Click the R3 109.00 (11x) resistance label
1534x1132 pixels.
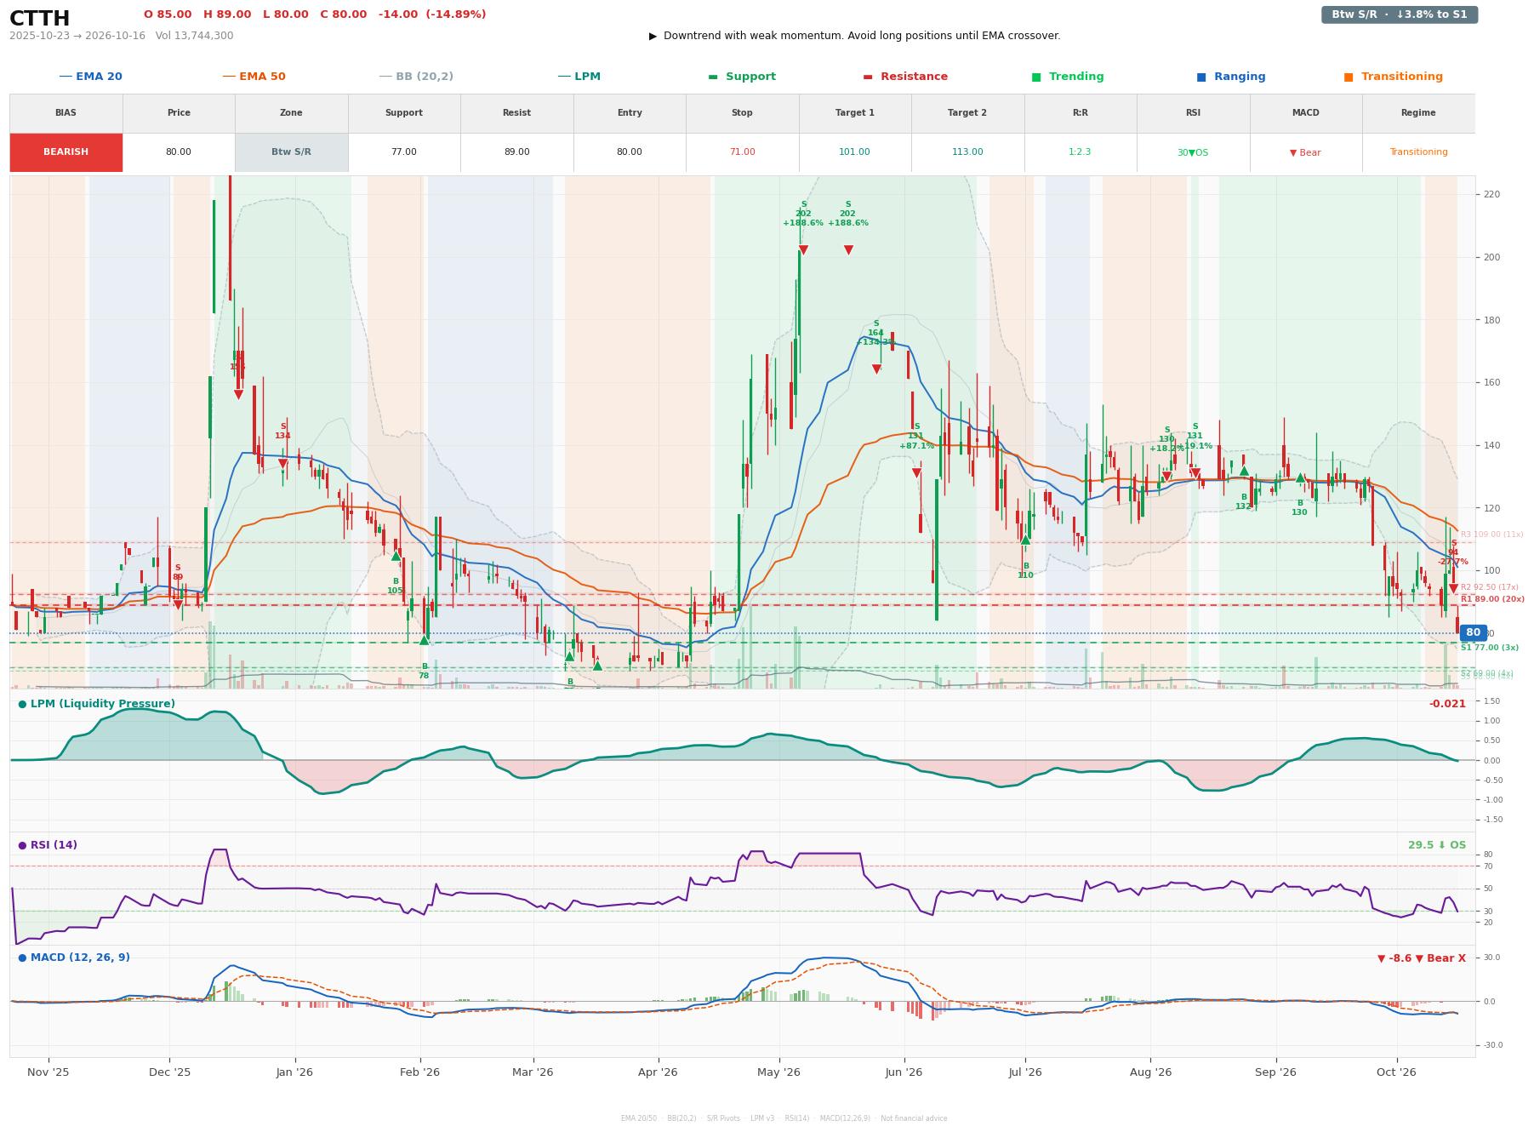click(1492, 535)
